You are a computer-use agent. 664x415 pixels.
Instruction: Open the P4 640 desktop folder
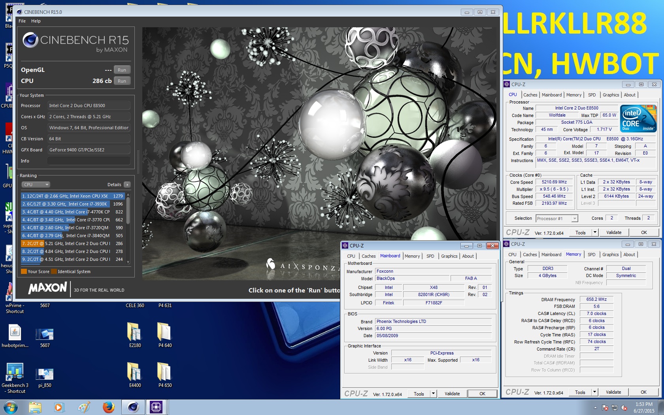pos(165,335)
